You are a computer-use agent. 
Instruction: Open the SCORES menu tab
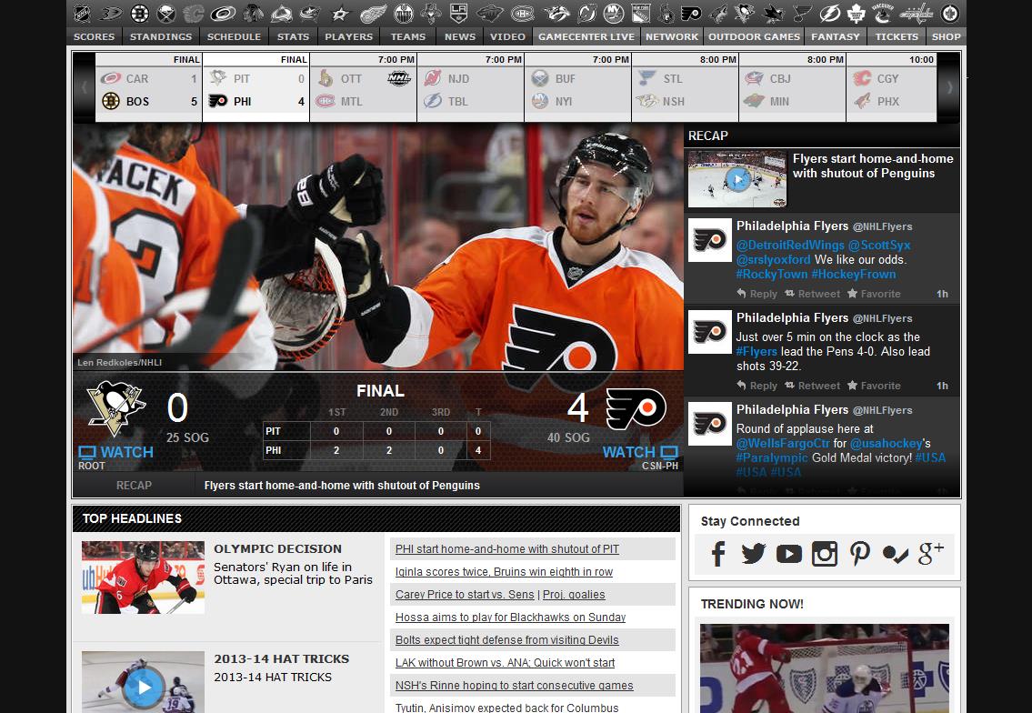[95, 37]
